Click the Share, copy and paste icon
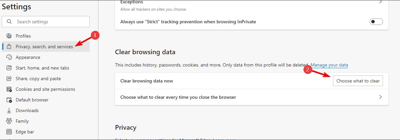Screen dimensions: 400x140 tap(9, 79)
